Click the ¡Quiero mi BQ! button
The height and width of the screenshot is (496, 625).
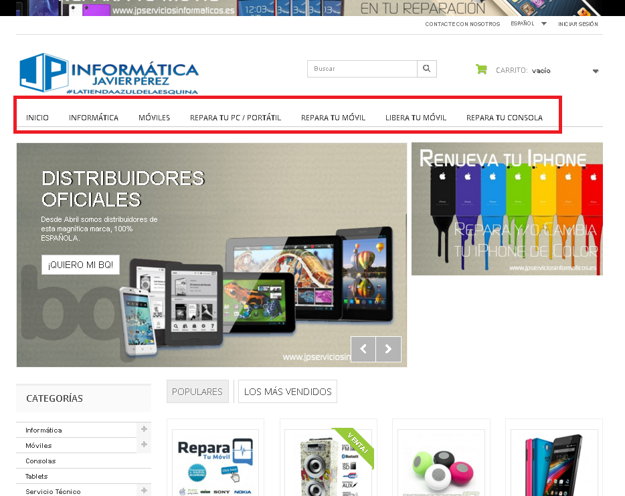click(80, 265)
